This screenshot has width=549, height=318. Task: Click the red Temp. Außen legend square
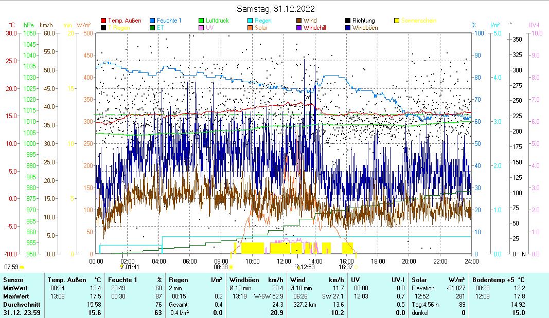point(103,21)
